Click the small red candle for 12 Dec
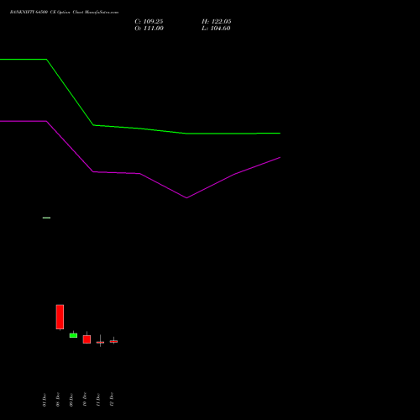The image size is (420, 420). (x=113, y=341)
